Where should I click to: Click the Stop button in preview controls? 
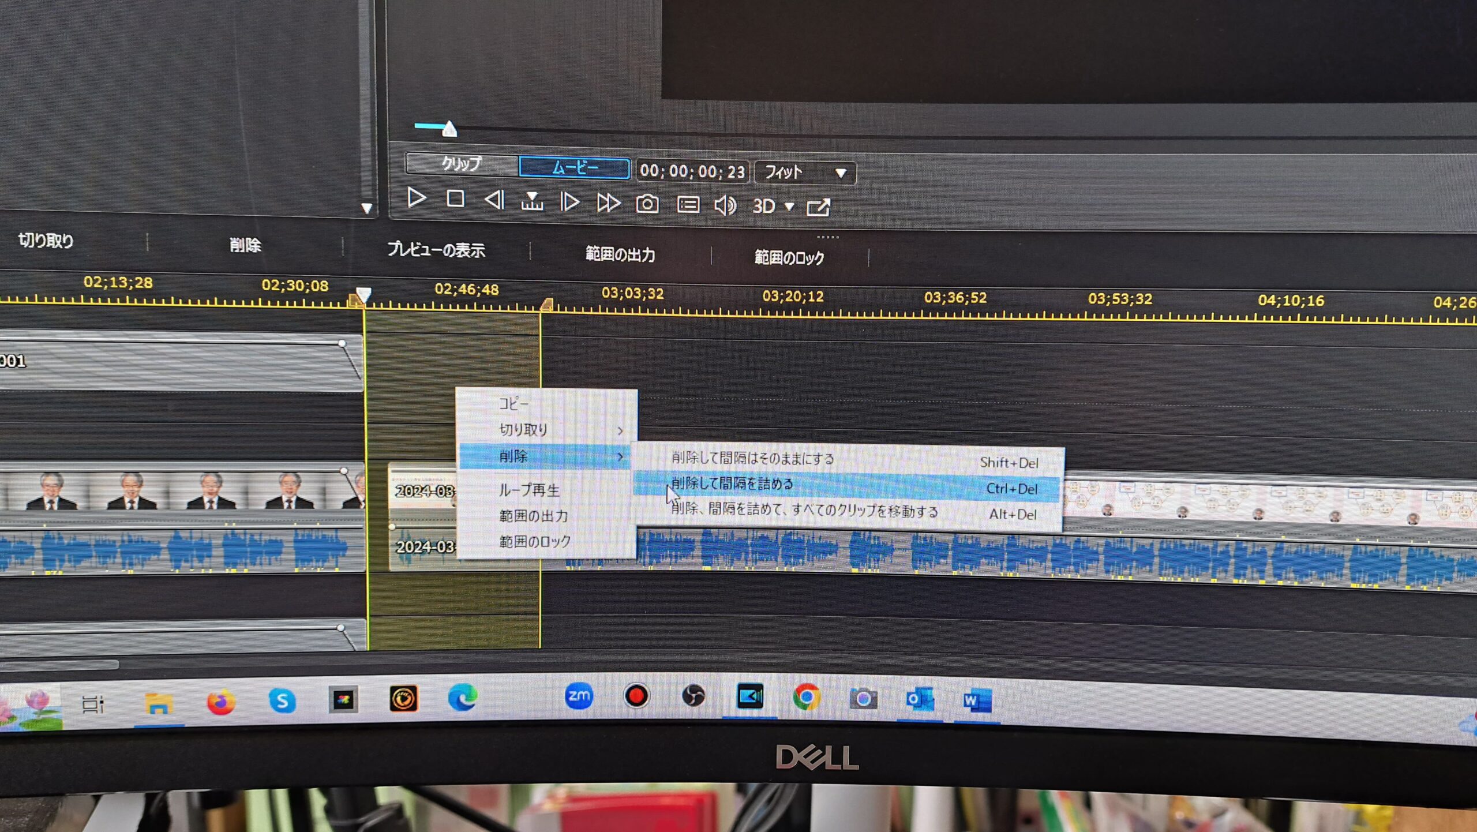pyautogui.click(x=455, y=199)
